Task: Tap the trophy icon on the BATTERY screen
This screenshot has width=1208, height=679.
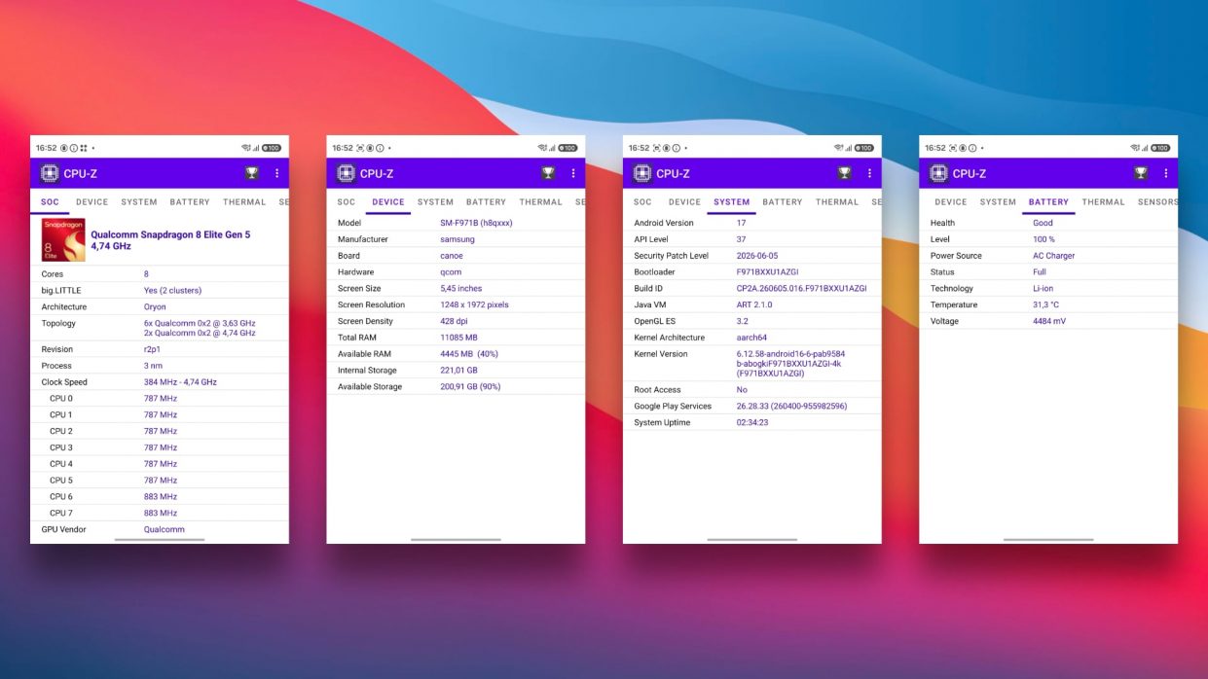Action: [1141, 173]
